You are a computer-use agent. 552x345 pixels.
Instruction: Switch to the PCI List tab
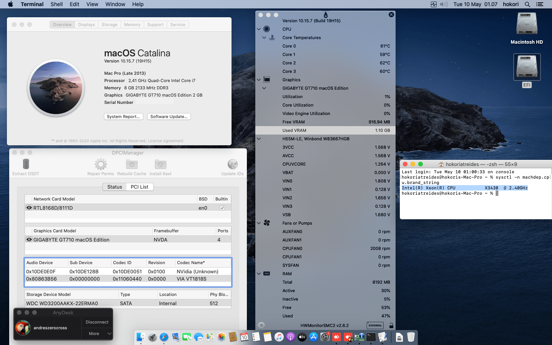click(x=140, y=187)
